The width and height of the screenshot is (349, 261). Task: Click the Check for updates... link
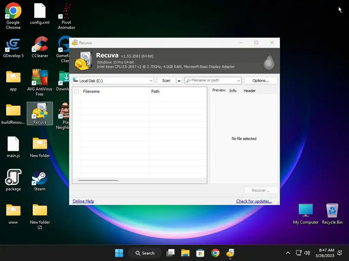[x=254, y=201]
